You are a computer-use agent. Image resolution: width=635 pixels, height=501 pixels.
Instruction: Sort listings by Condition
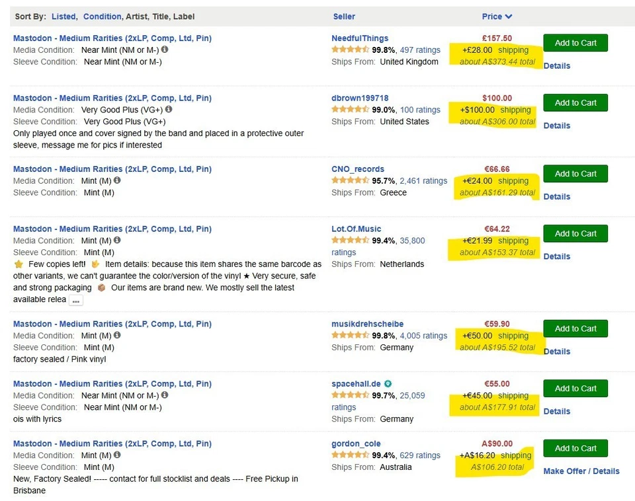coord(102,17)
